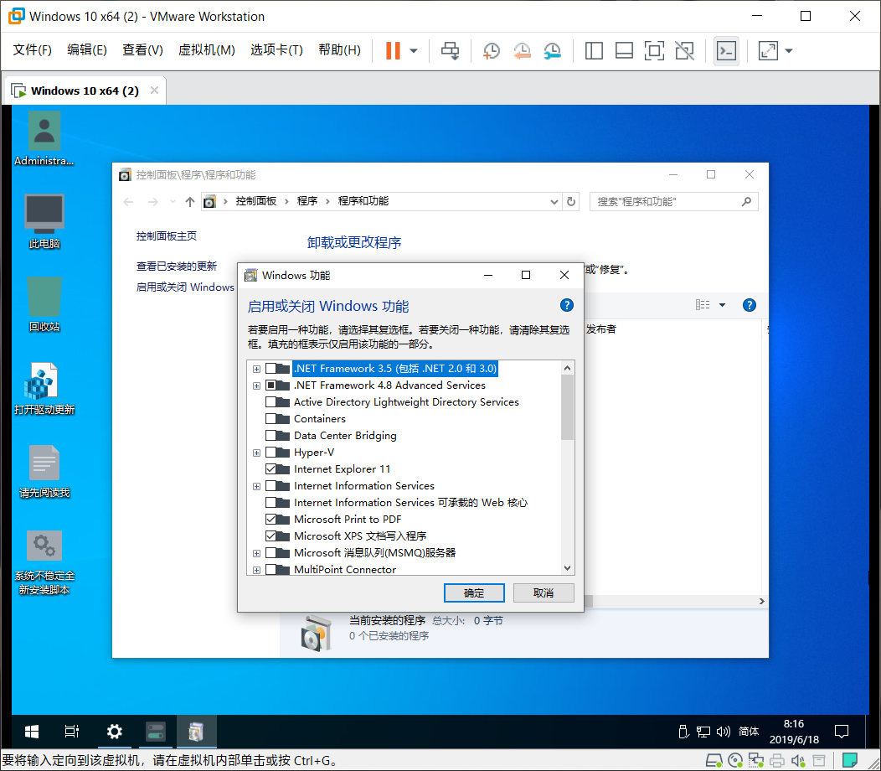
Task: Click the send Ctrl+Alt+Del toolbar icon
Action: point(450,50)
